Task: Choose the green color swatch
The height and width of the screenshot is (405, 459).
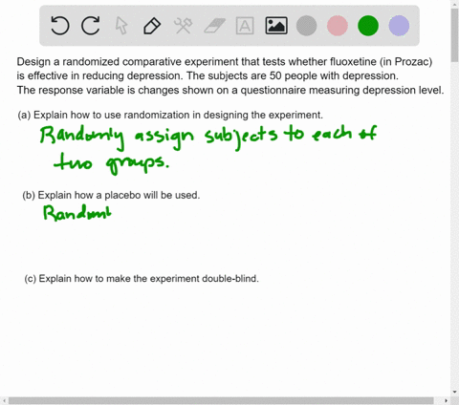Action: [x=368, y=26]
